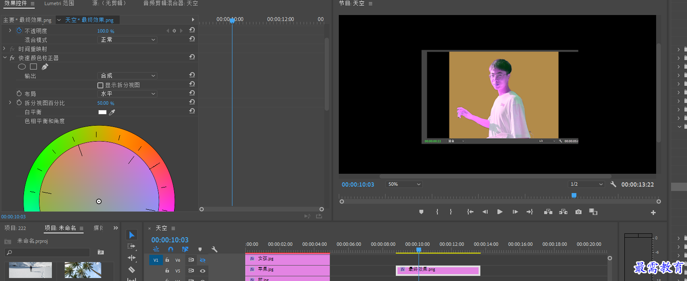This screenshot has height=281, width=687.
Task: Select the ellipse mask tool under 快速颜色校正器
Action: click(x=22, y=66)
